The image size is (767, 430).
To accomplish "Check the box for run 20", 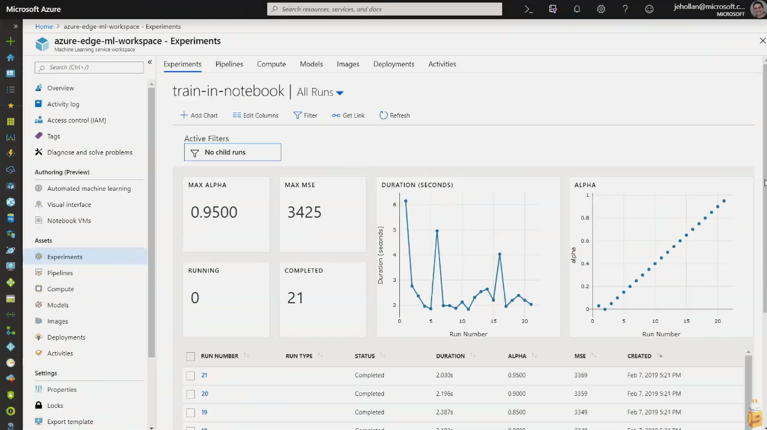I will 191,394.
